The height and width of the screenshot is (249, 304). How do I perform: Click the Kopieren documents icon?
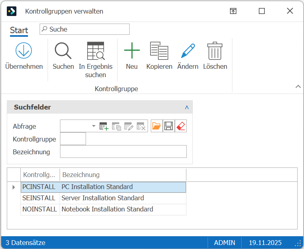coord(159,51)
